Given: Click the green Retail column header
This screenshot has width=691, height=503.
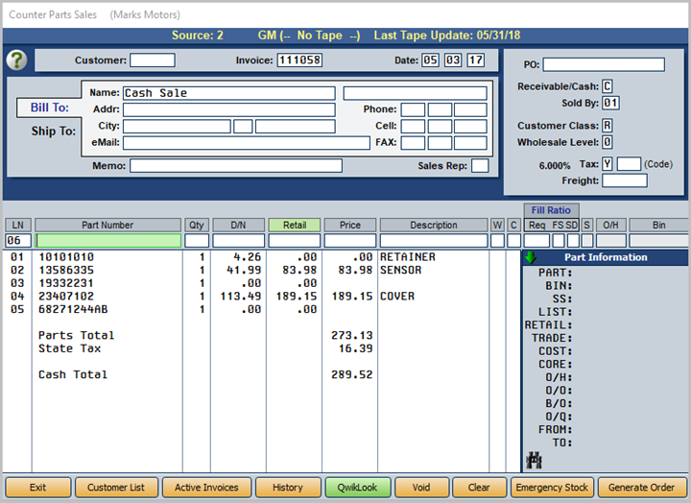Looking at the screenshot, I should [x=294, y=226].
